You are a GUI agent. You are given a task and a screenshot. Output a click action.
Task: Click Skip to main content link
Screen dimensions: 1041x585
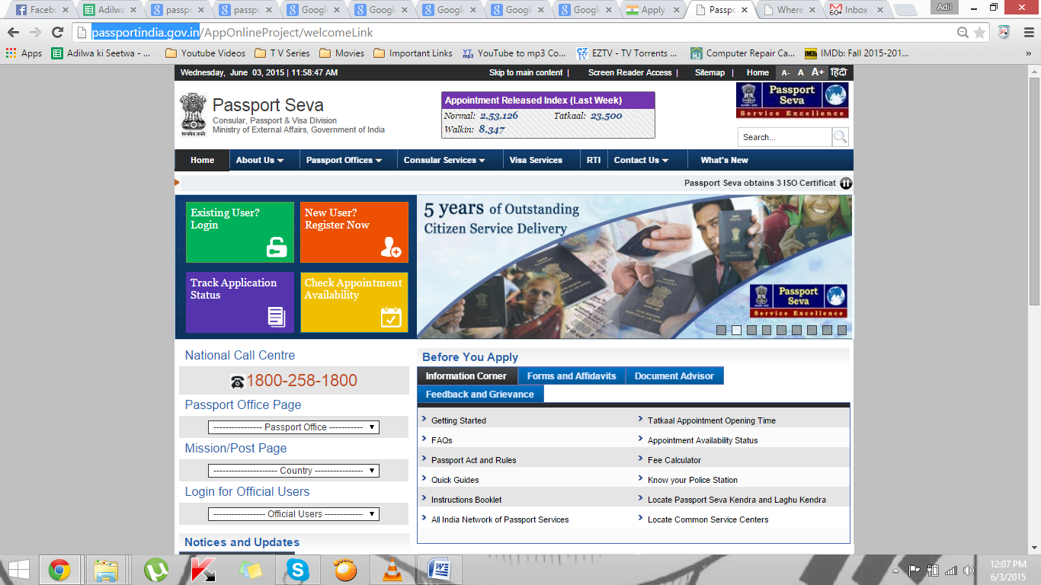[526, 72]
